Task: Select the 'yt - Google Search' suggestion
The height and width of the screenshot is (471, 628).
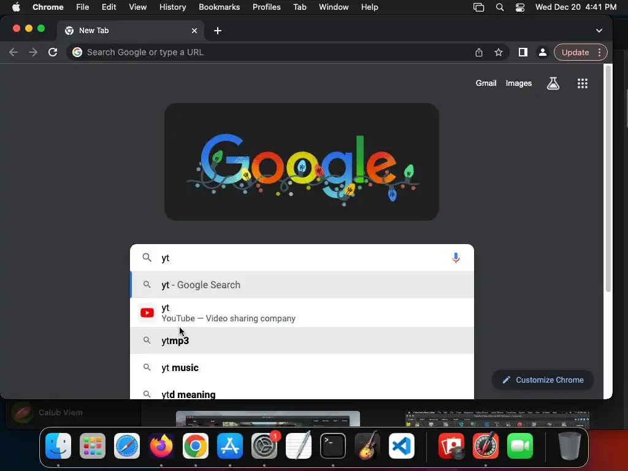Action: [x=302, y=285]
